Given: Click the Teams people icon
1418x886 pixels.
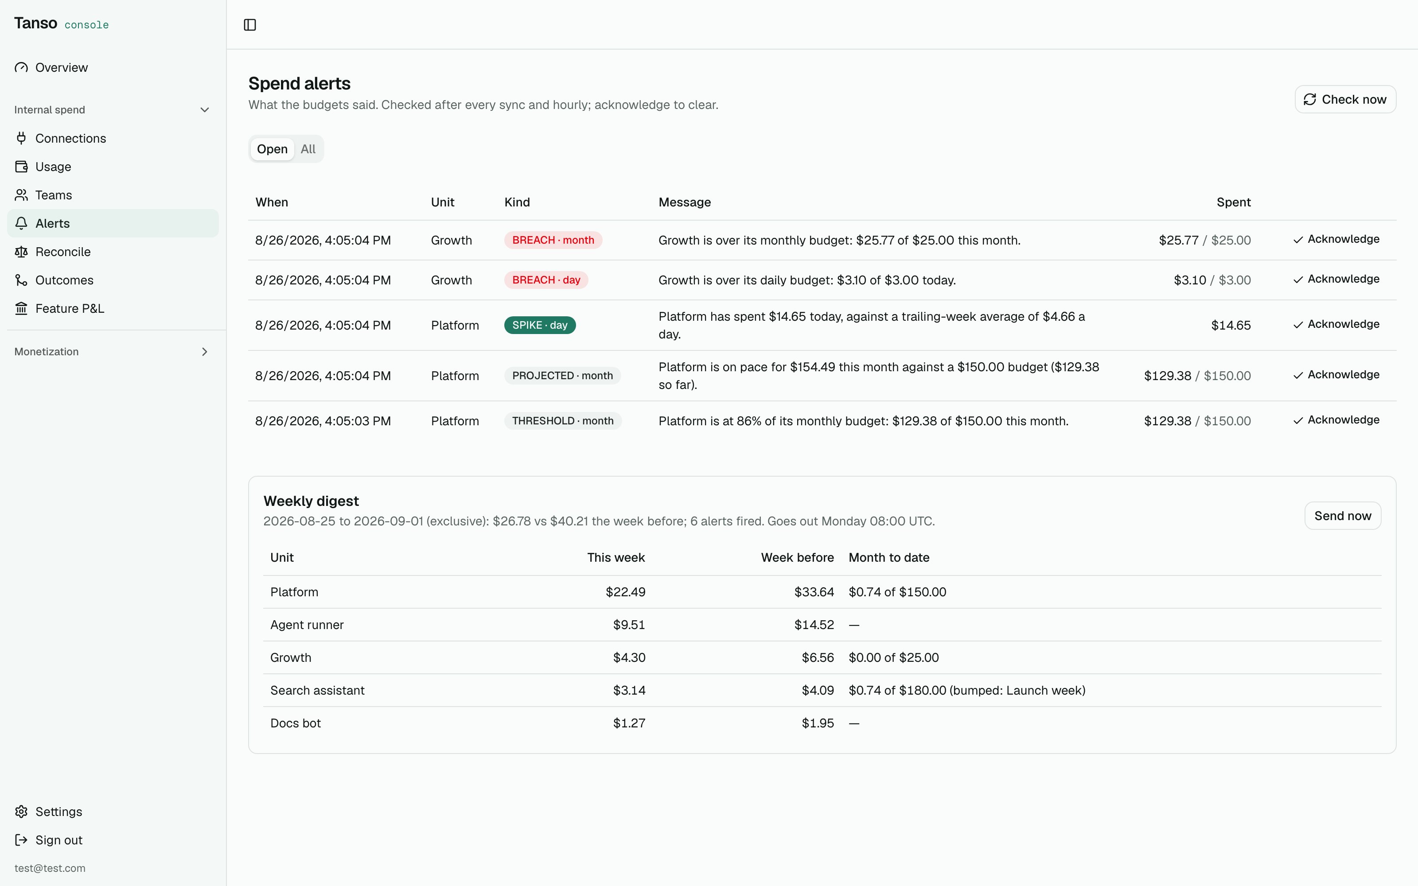Looking at the screenshot, I should pyautogui.click(x=21, y=195).
